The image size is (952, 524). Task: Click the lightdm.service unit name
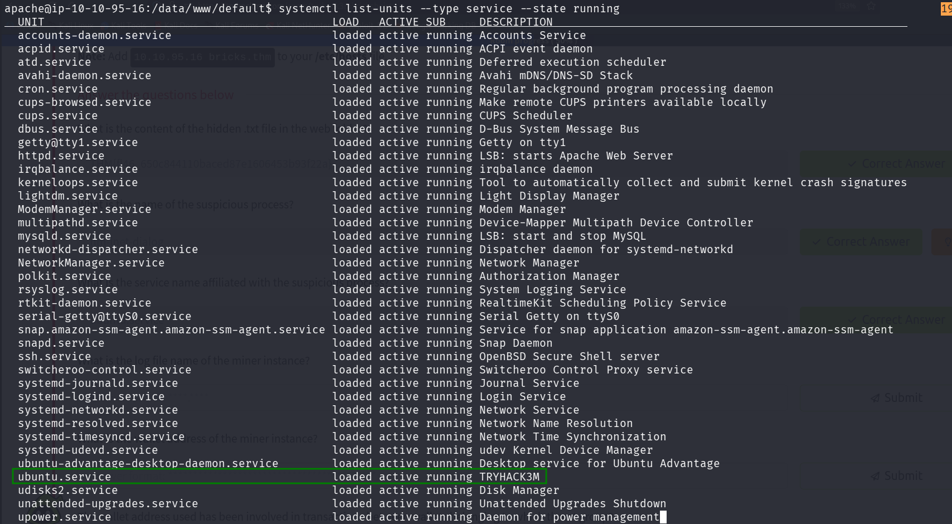tap(67, 196)
